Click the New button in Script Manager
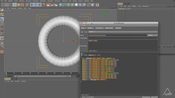This screenshot has height=98, width=175. 83,28
